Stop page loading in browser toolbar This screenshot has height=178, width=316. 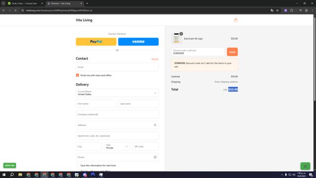(15, 10)
